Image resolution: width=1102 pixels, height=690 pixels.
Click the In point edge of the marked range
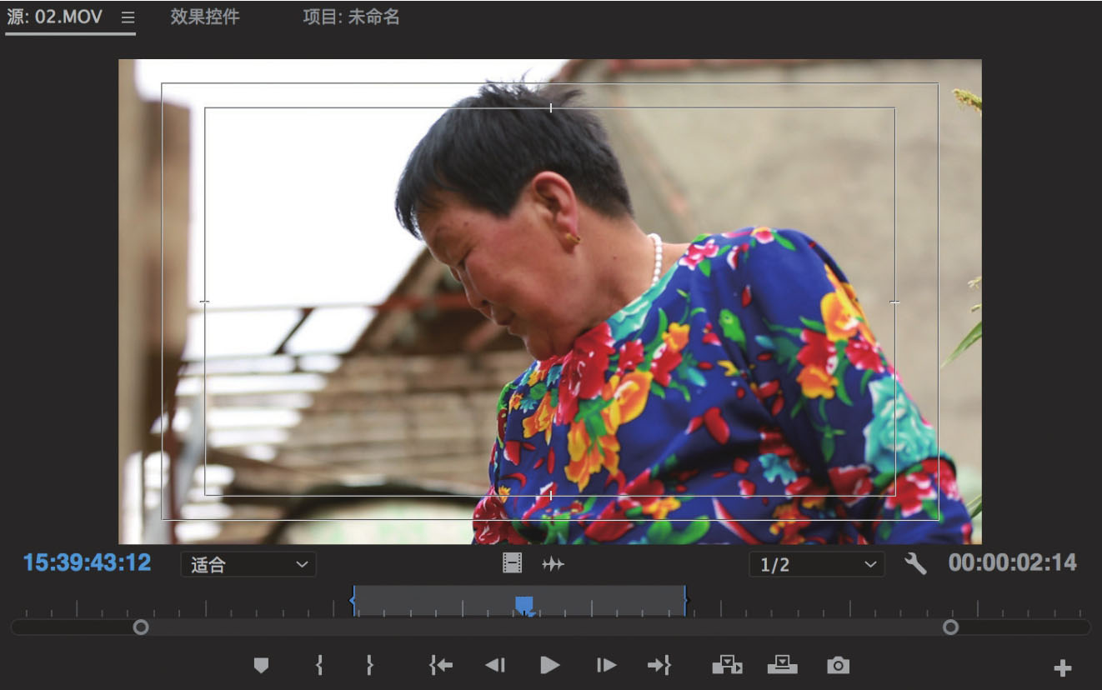pyautogui.click(x=353, y=600)
